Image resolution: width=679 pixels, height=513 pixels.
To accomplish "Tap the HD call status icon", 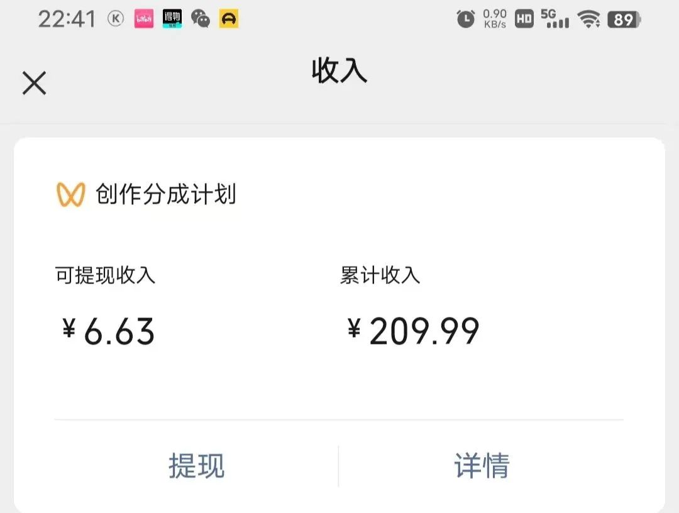I will tap(524, 19).
